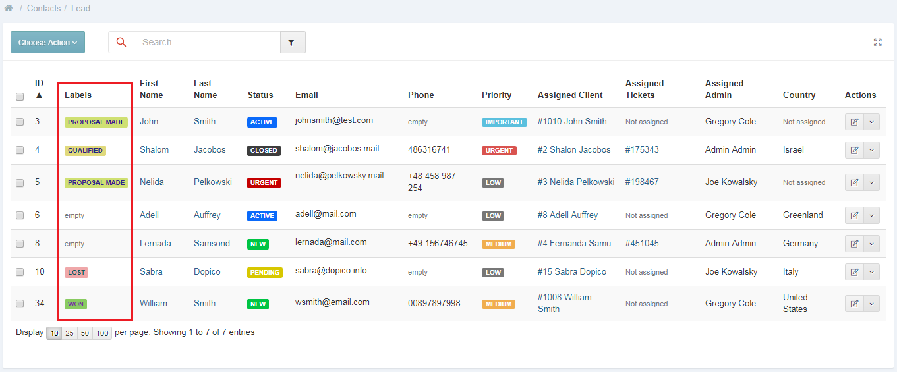The height and width of the screenshot is (372, 897).
Task: Click the QUALIFIED label badge
Action: pos(85,151)
